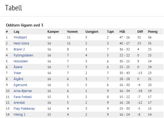The height and width of the screenshot is (118, 164).
Task: Open Vidar team page
Action: point(18,73)
